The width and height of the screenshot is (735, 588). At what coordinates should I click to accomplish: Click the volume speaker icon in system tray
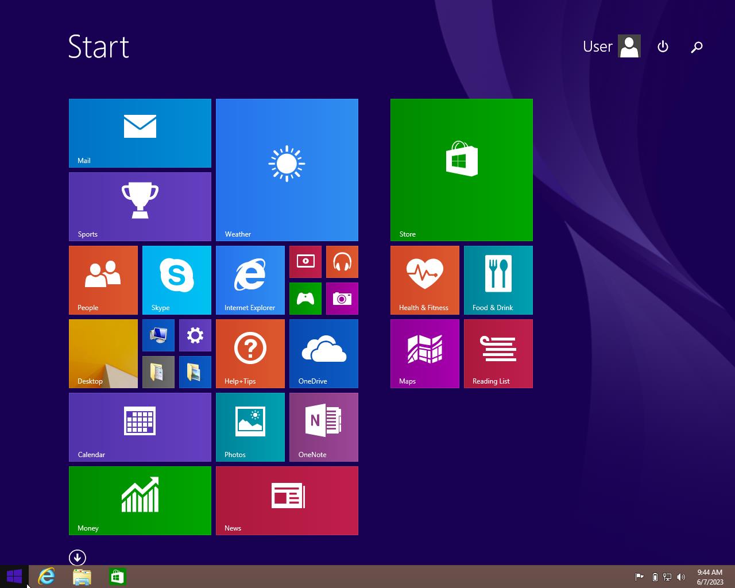pyautogui.click(x=680, y=577)
